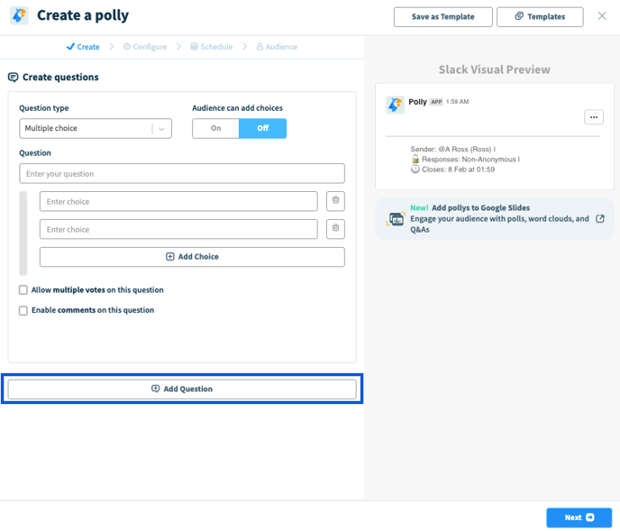Screen dimensions: 620x531
Task: Click the Add Question button
Action: (x=182, y=389)
